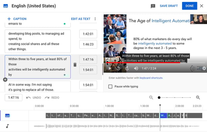Rewind the video ten seconds

point(118,68)
